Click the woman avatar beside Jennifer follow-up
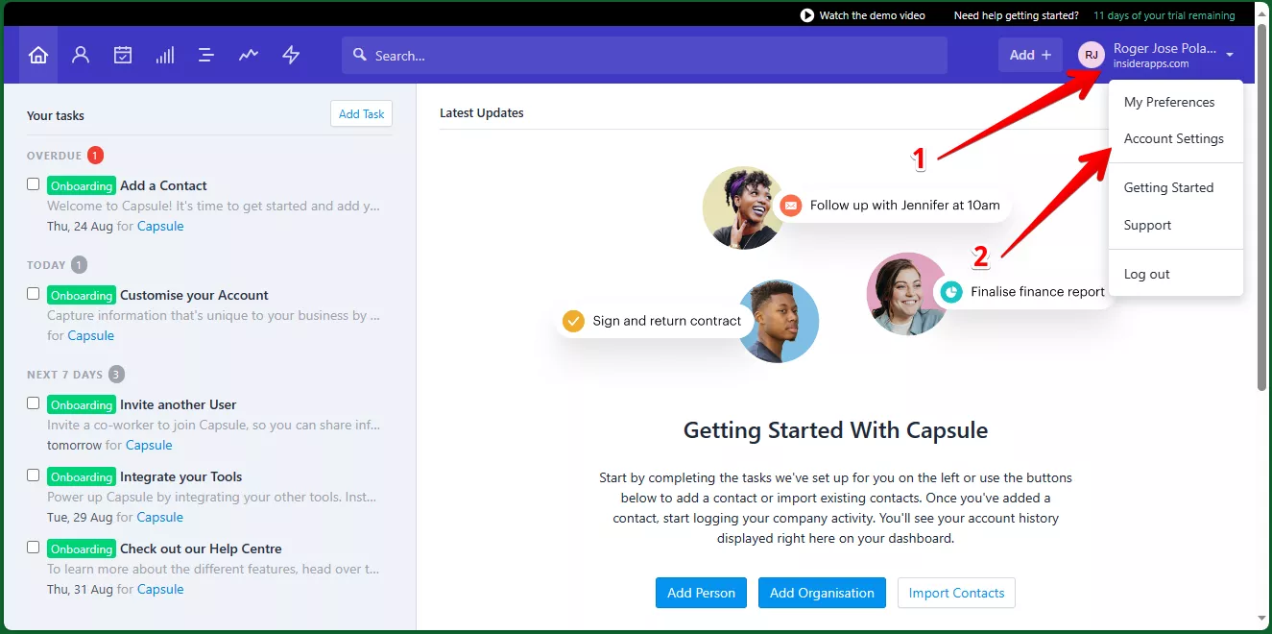The height and width of the screenshot is (634, 1272). pos(743,207)
